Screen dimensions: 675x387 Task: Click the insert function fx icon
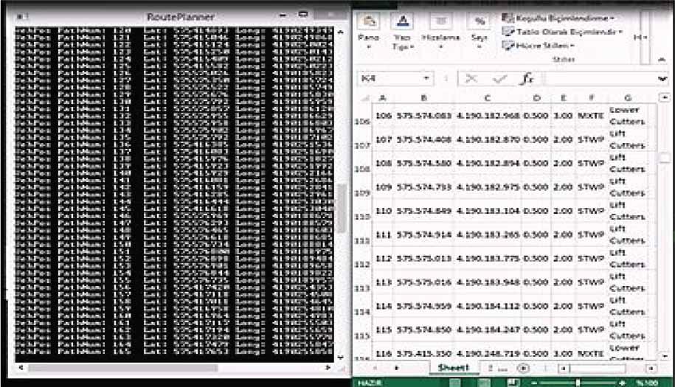pyautogui.click(x=527, y=78)
